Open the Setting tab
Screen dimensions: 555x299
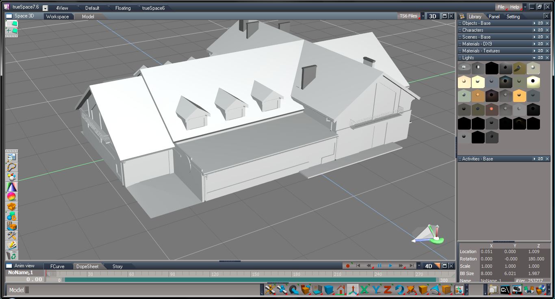(x=513, y=17)
